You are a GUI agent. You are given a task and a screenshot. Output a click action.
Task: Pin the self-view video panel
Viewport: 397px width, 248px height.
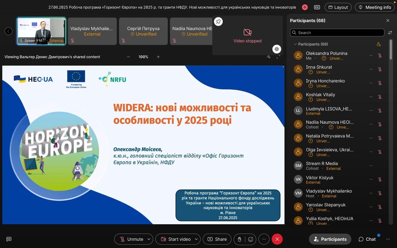tap(218, 22)
